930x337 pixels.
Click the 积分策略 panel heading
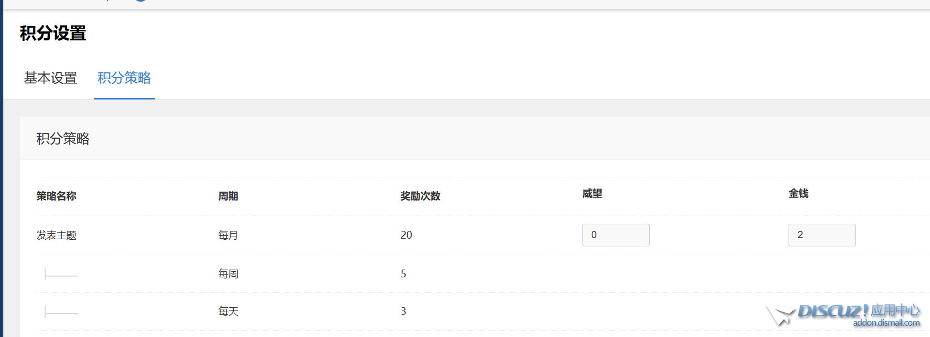[63, 139]
